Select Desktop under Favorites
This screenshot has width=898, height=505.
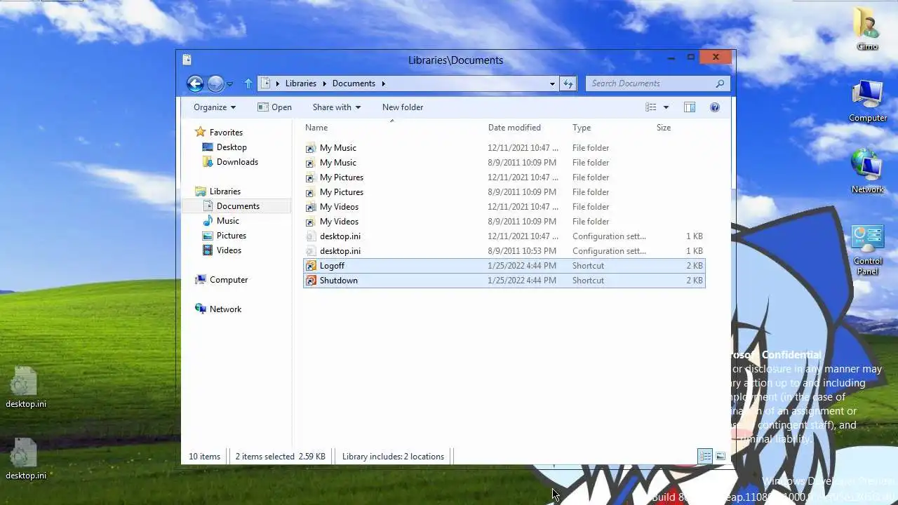point(224,147)
